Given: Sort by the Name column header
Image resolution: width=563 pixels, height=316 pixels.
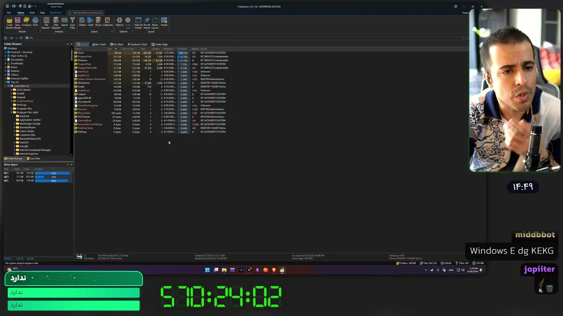Looking at the screenshot, I should (x=91, y=49).
